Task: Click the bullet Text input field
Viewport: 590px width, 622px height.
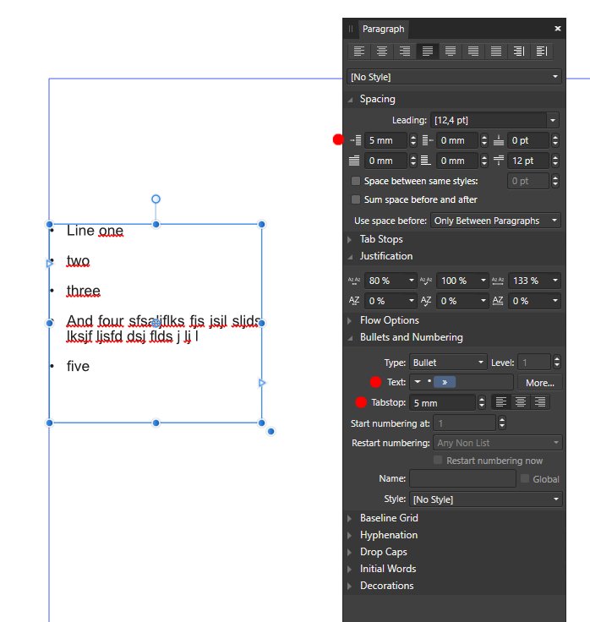Action: (462, 382)
